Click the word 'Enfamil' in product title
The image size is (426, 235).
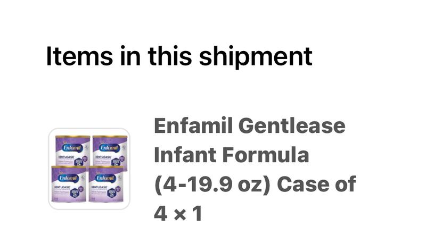click(x=193, y=125)
